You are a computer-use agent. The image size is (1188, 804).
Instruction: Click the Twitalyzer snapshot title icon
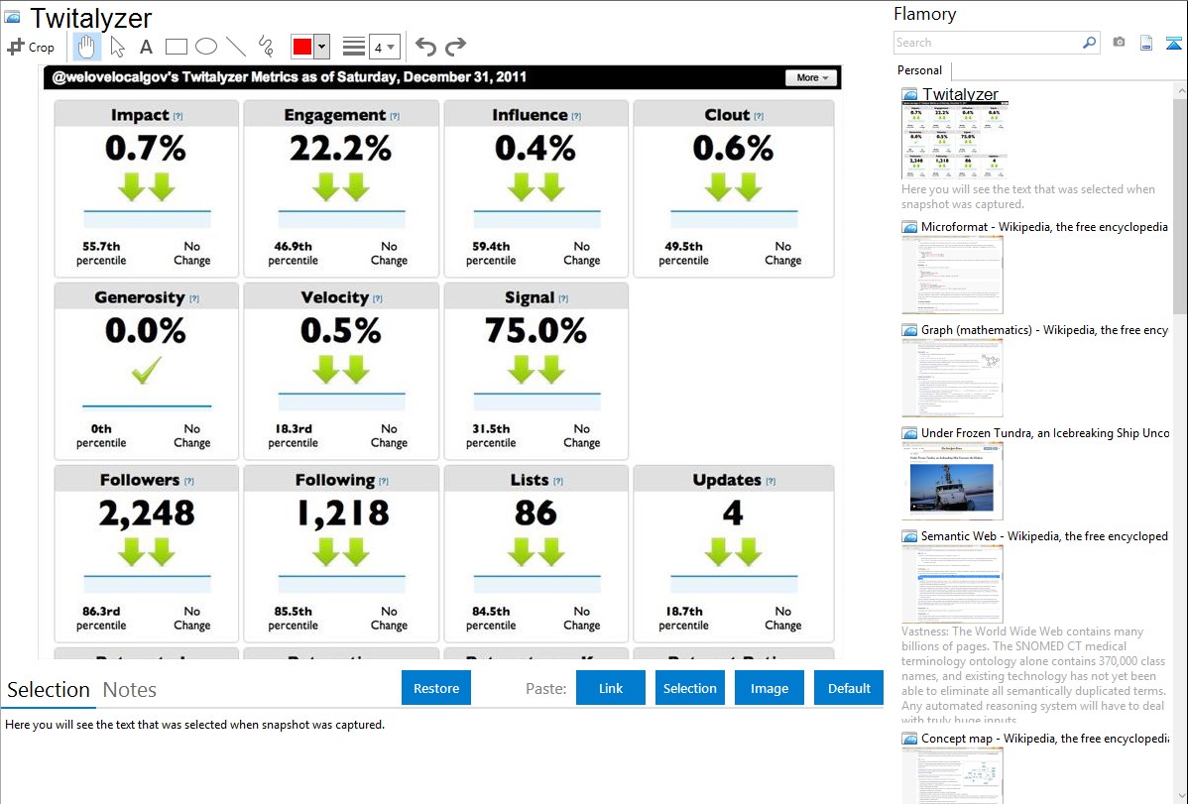(x=12, y=17)
